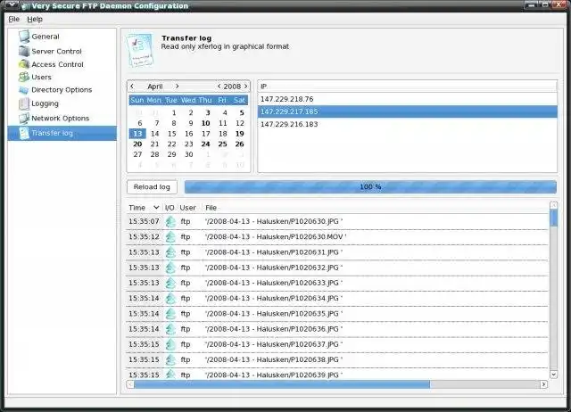Select log row for P1020630.MOV file
This screenshot has width=571, height=412.
pyautogui.click(x=337, y=237)
